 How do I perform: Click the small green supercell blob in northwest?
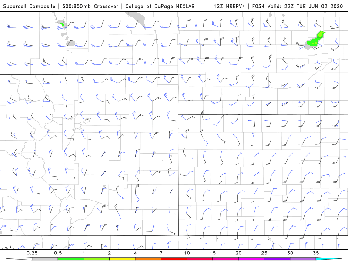[x=63, y=24]
